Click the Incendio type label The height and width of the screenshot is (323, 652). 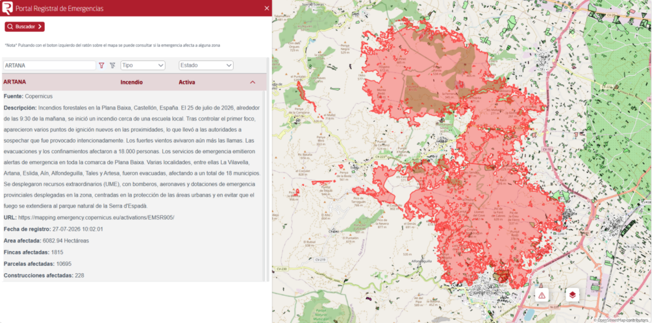[132, 82]
